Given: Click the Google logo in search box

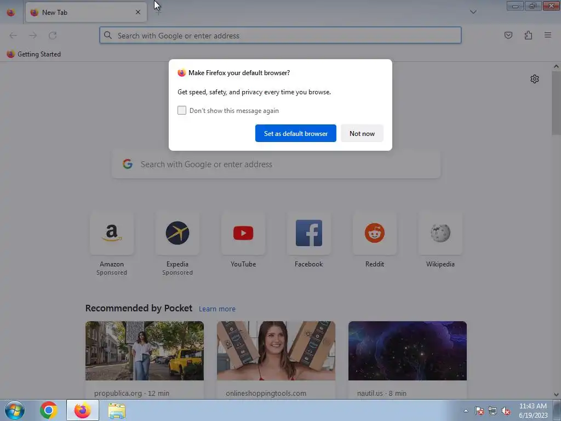Looking at the screenshot, I should (127, 164).
